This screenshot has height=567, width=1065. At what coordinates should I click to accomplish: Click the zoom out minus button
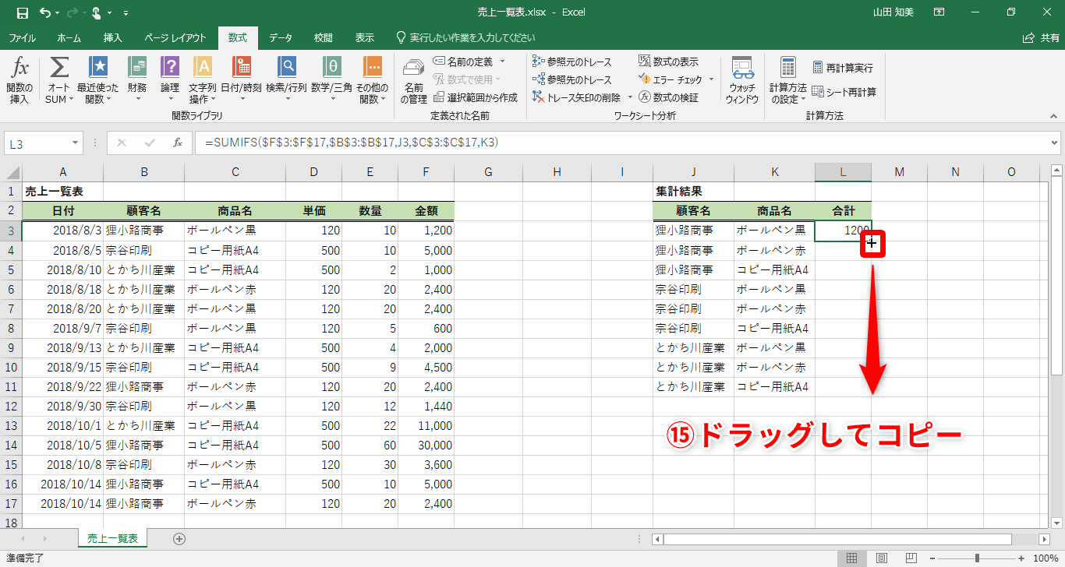point(933,558)
